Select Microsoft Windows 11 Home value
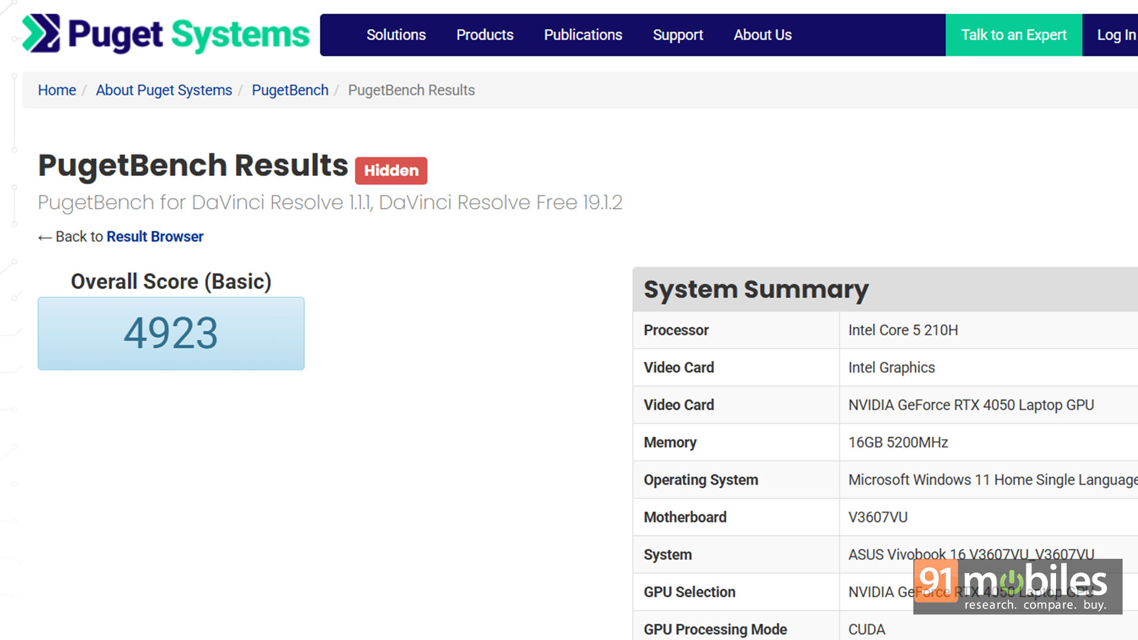 pyautogui.click(x=993, y=479)
